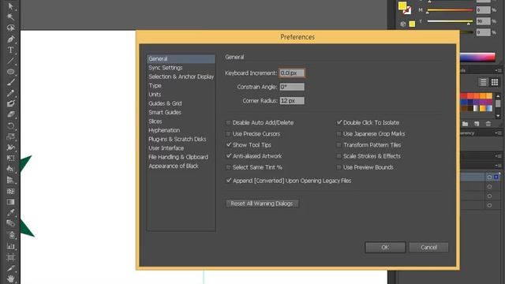Select the Scale tool
Viewport: 505px width, 284px height.
[10, 136]
